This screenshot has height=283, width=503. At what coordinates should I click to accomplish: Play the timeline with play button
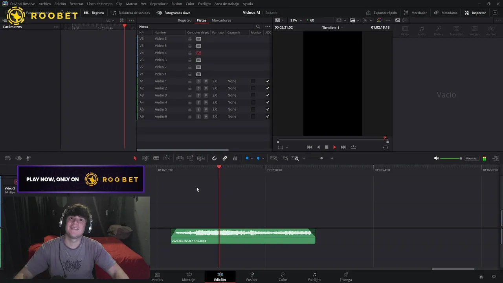click(x=334, y=147)
